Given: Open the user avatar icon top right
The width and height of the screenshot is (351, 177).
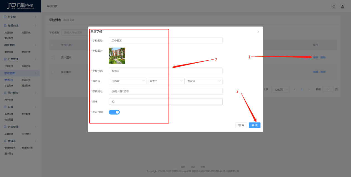Looking at the screenshot, I should 342,6.
